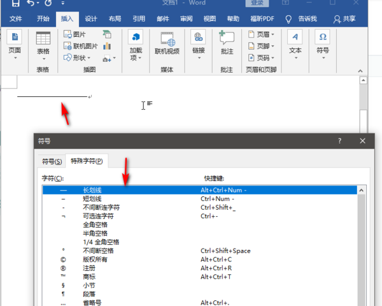
Task: Click the 联机视频 (Online Video) icon
Action: pos(167,39)
